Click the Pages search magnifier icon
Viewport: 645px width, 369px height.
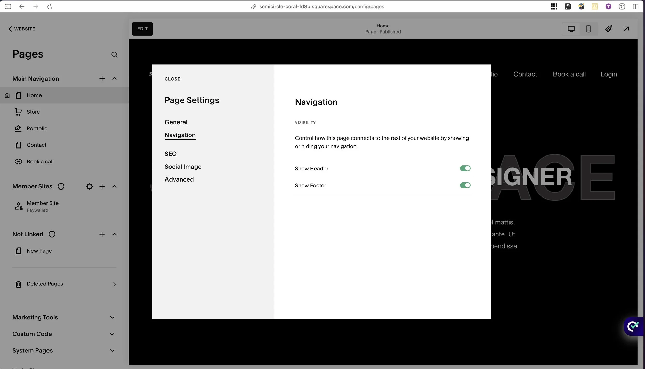(114, 55)
